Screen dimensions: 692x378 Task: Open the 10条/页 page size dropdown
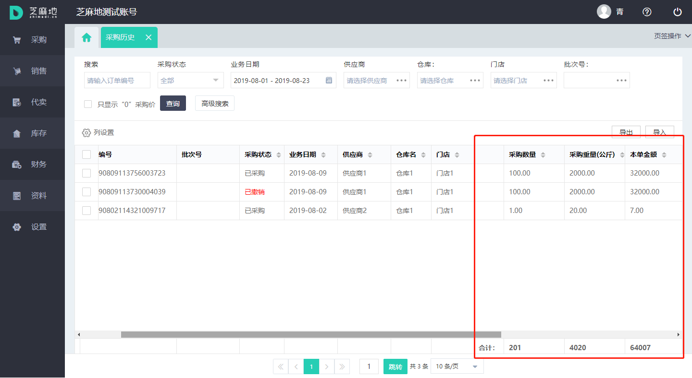(x=457, y=366)
